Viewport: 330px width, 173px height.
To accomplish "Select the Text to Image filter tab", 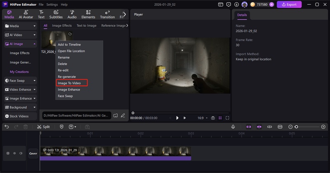I will click(87, 25).
